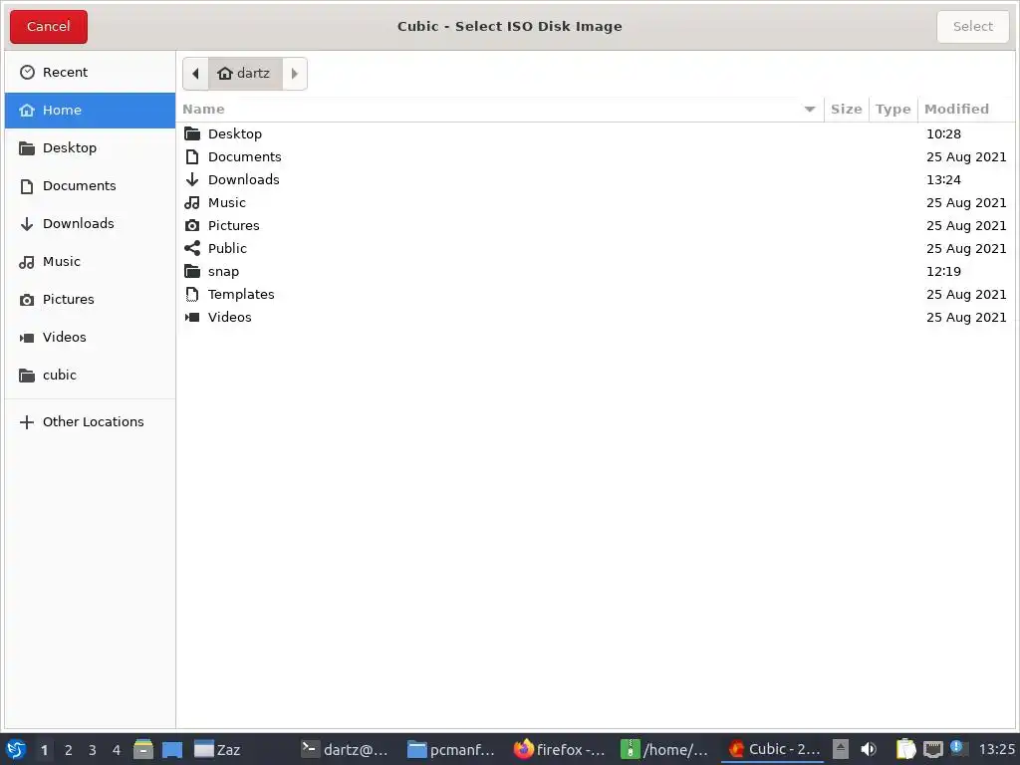Select Music folder in file list
Image resolution: width=1020 pixels, height=765 pixels.
[596, 202]
